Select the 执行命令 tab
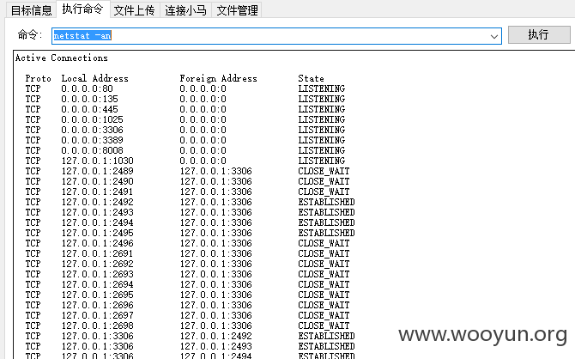The width and height of the screenshot is (575, 359). pyautogui.click(x=82, y=9)
